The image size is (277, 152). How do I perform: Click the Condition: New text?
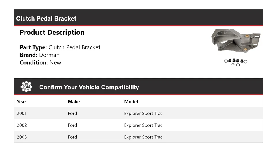click(40, 62)
